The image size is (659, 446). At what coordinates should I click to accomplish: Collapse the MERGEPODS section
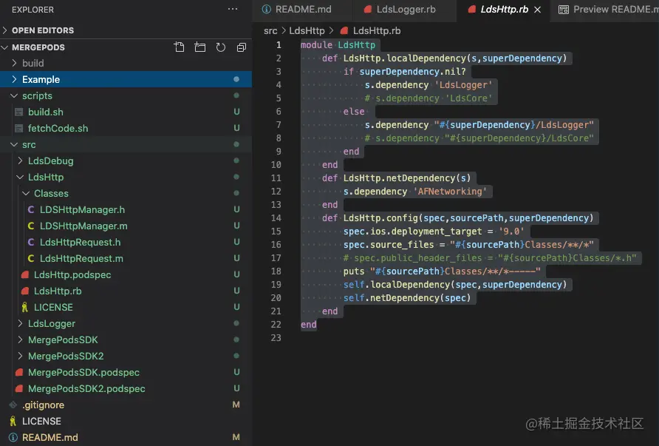tap(5, 47)
